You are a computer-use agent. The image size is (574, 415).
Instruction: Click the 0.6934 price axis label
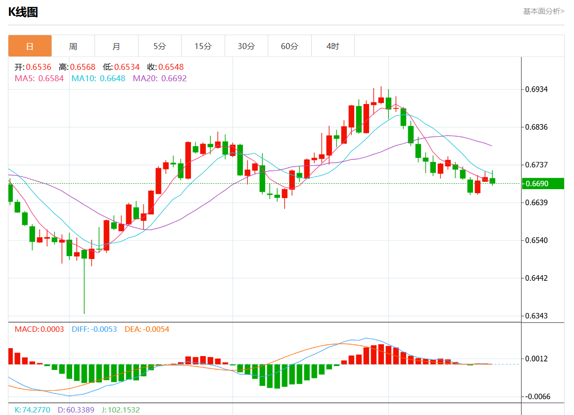pos(536,89)
